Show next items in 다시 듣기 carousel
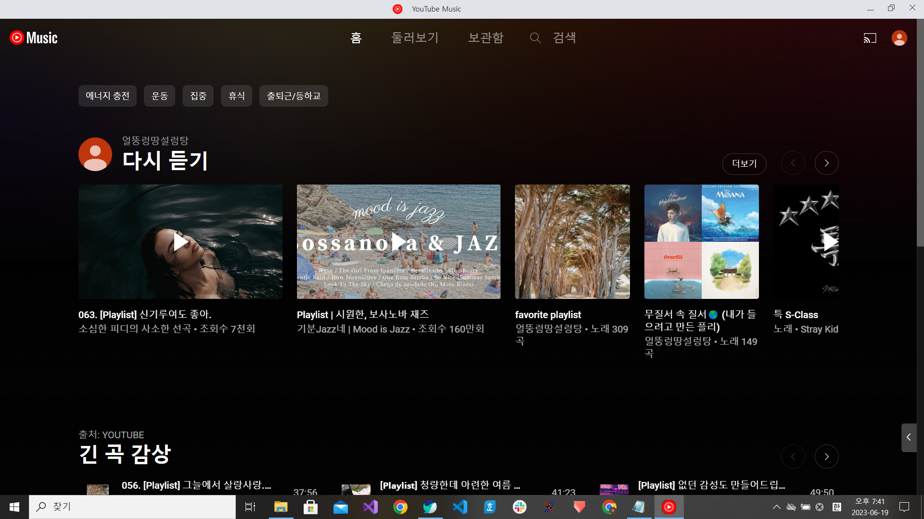The width and height of the screenshot is (924, 519). coord(826,163)
